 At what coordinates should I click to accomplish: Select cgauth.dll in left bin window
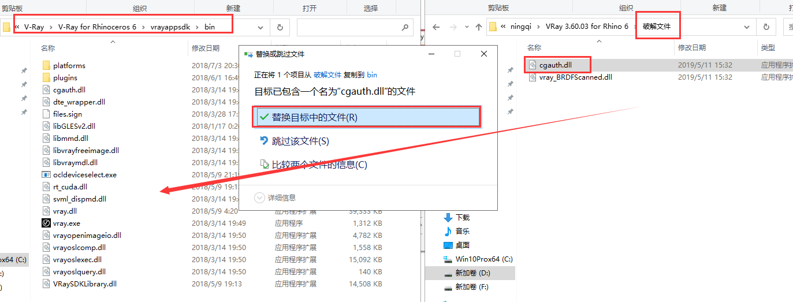pyautogui.click(x=69, y=90)
